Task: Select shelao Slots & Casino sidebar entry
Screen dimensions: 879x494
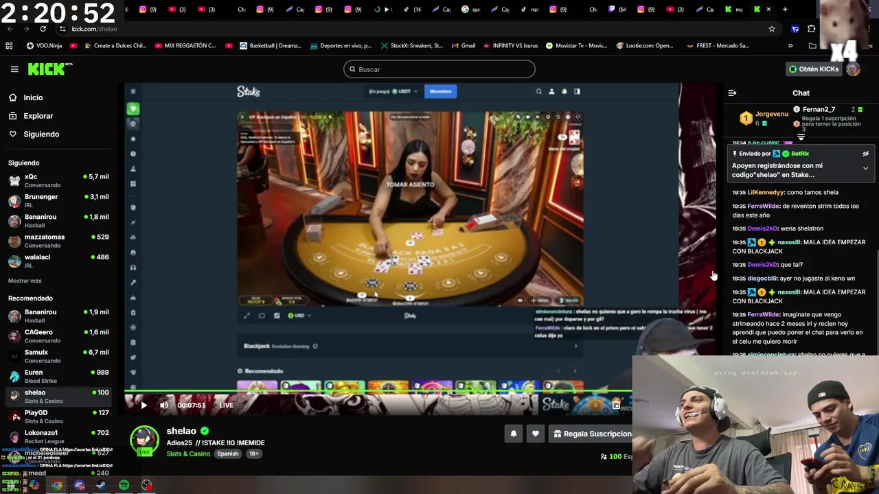Action: (58, 396)
